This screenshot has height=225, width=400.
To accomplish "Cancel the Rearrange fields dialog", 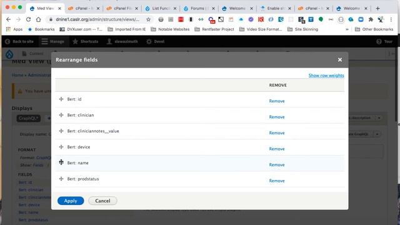I will tap(102, 201).
